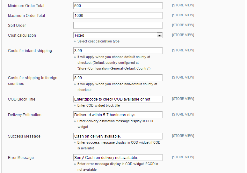Click the Delivery Estimation text field

(x=118, y=115)
